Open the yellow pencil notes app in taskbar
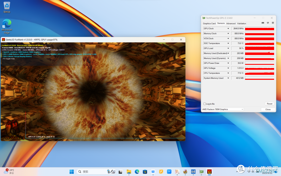 161,172
